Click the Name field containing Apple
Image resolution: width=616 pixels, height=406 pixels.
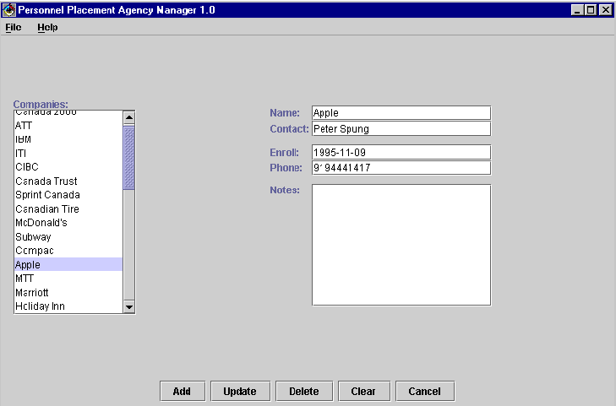pyautogui.click(x=401, y=113)
